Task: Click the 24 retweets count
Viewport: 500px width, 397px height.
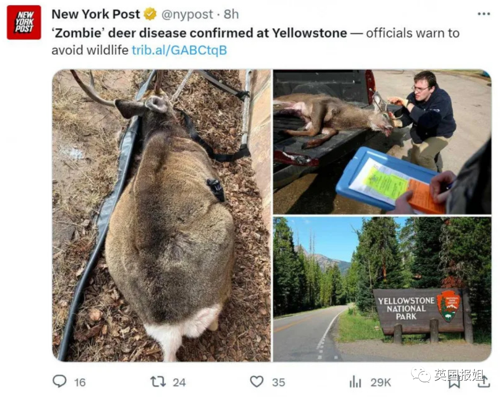Action: (x=179, y=382)
